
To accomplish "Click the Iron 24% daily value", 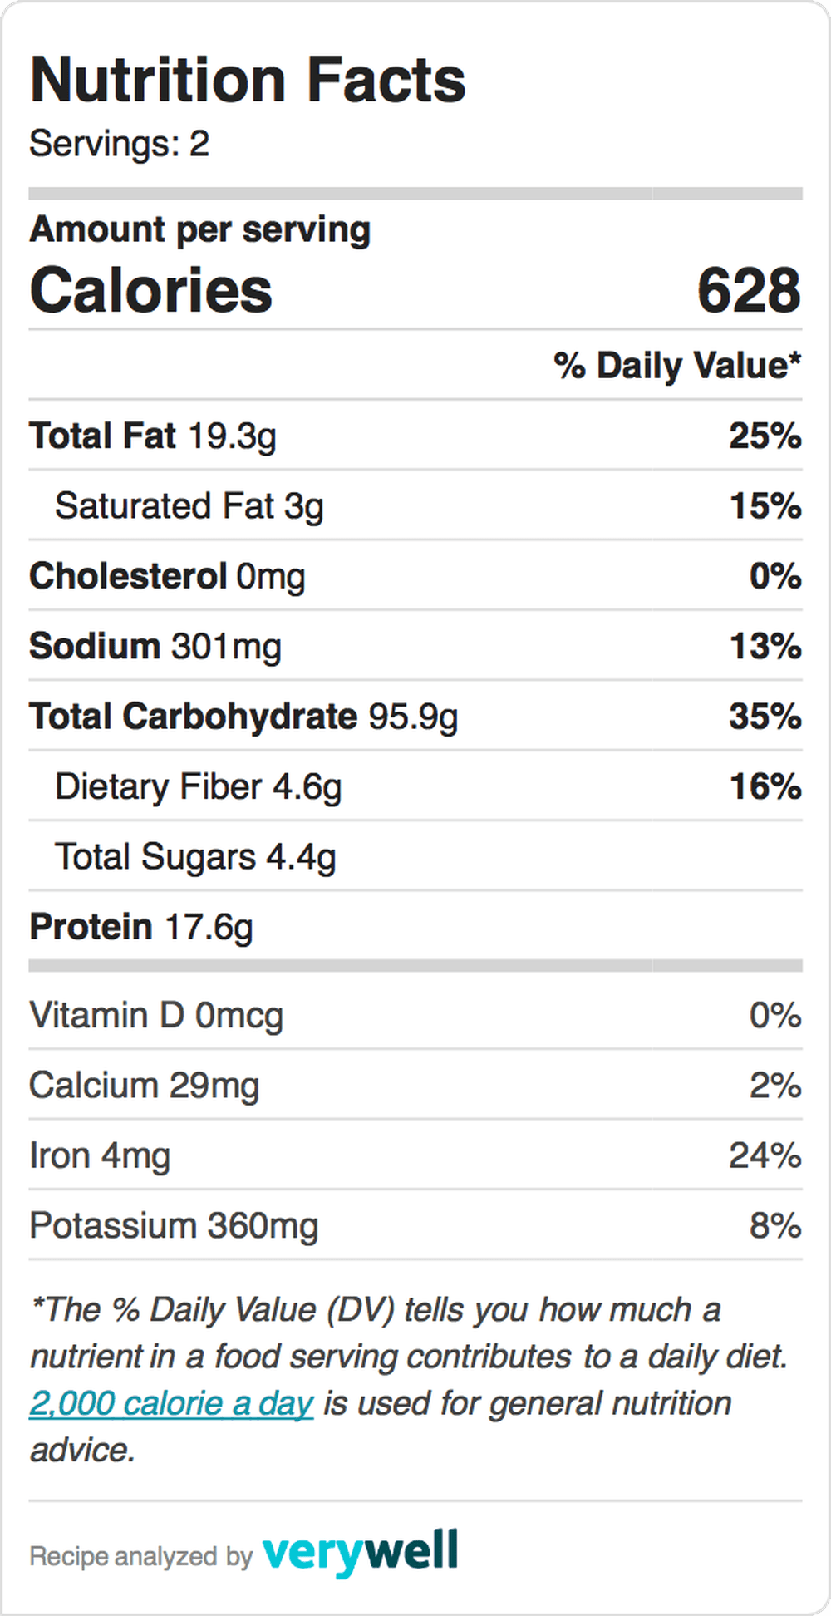I will coord(765,1155).
